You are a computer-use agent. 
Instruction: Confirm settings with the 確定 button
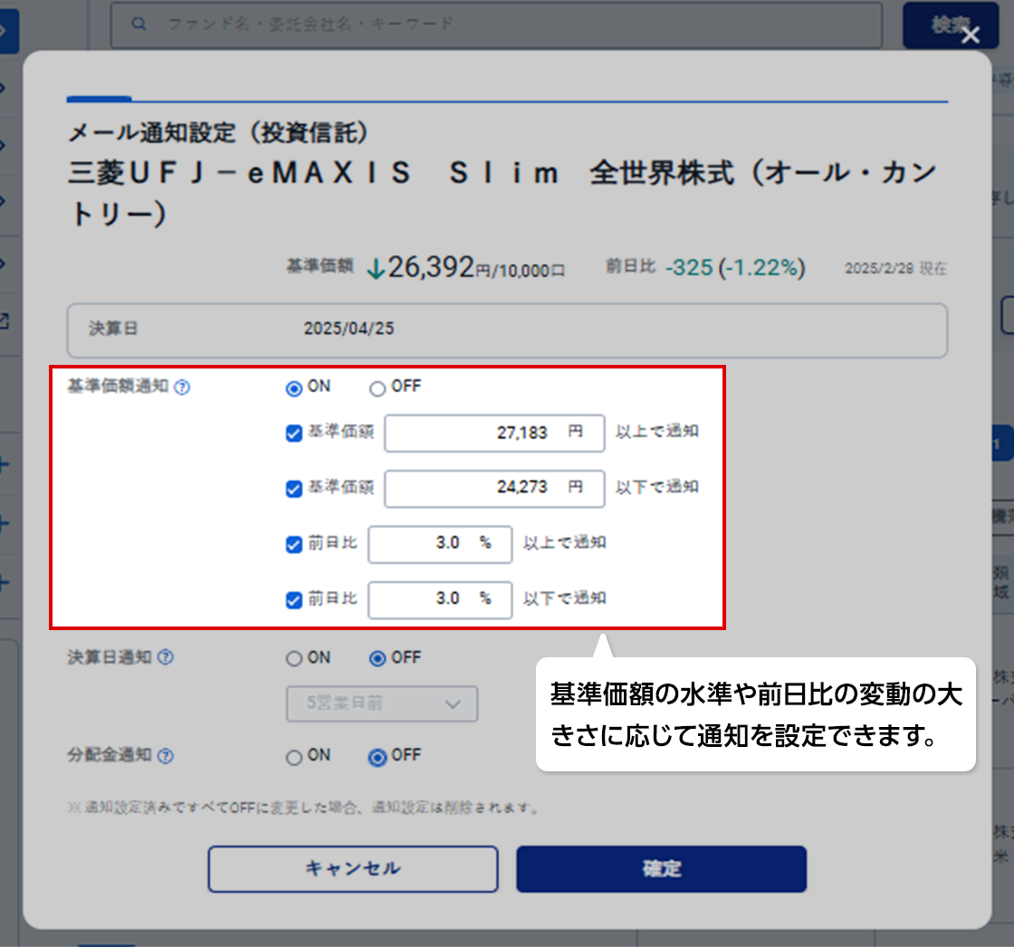pos(662,869)
